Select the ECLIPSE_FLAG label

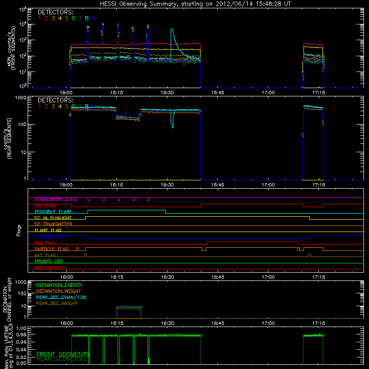click(x=50, y=237)
